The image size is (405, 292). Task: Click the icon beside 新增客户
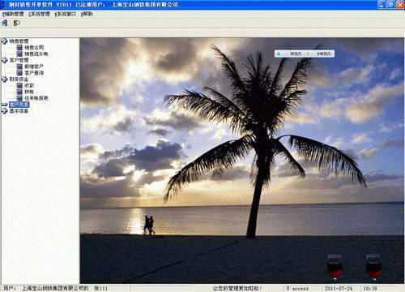coord(19,67)
